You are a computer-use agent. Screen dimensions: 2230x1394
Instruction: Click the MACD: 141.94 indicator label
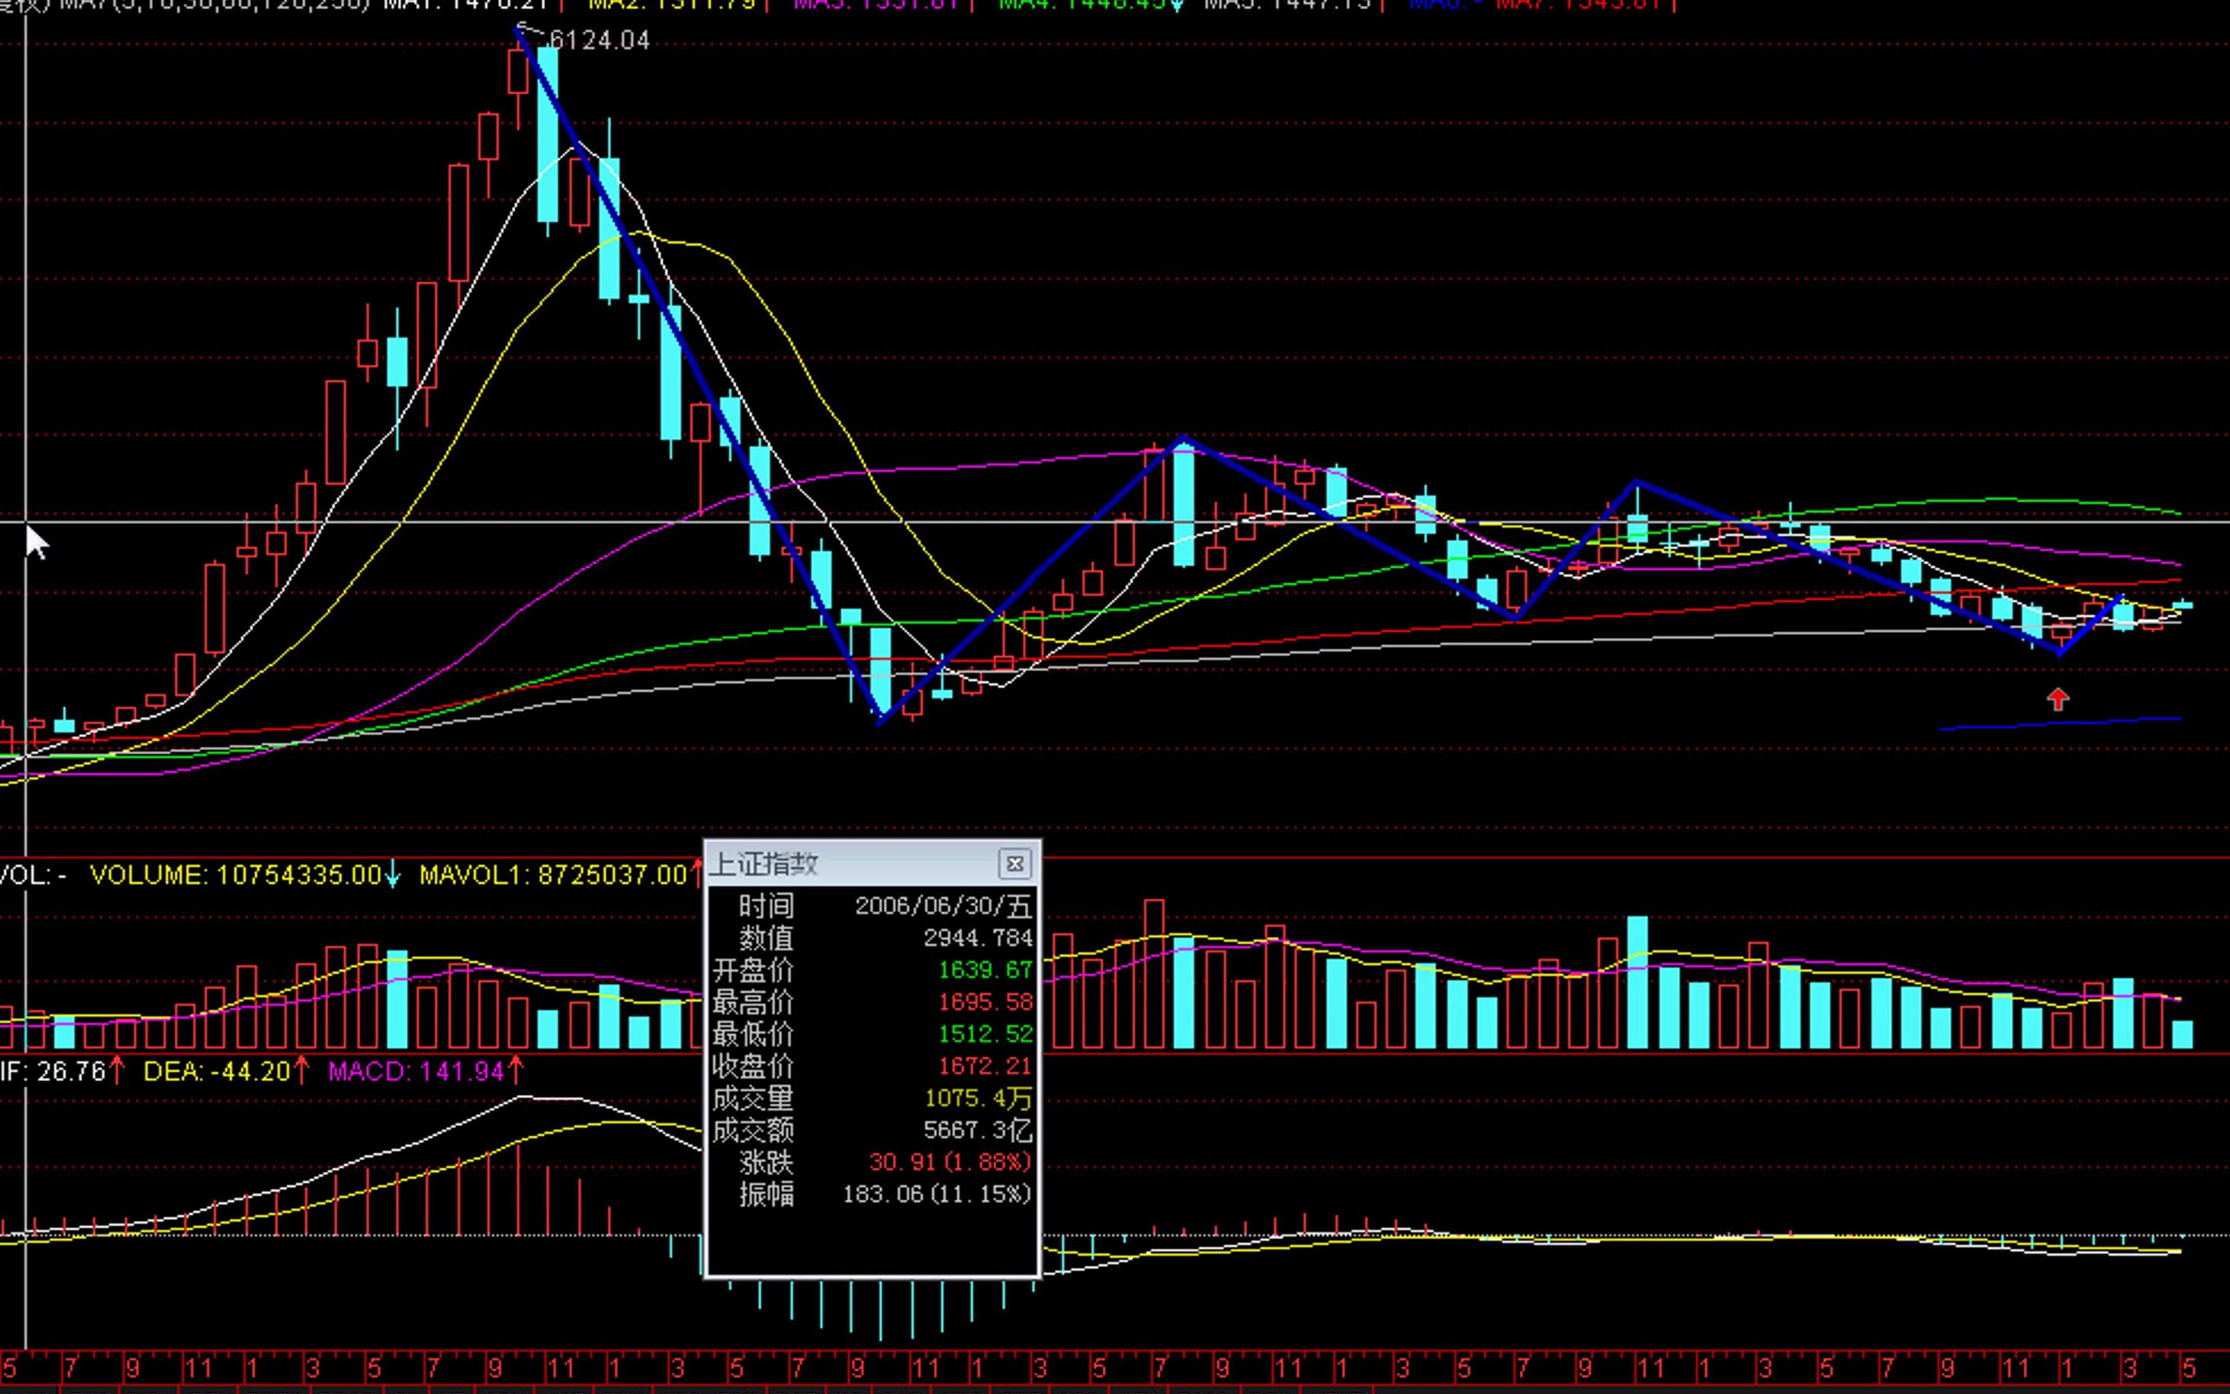coord(416,1071)
